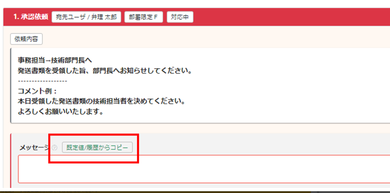The image size is (390, 193).
Task: Click the 1. 承認依頼 heading
Action: tap(31, 17)
